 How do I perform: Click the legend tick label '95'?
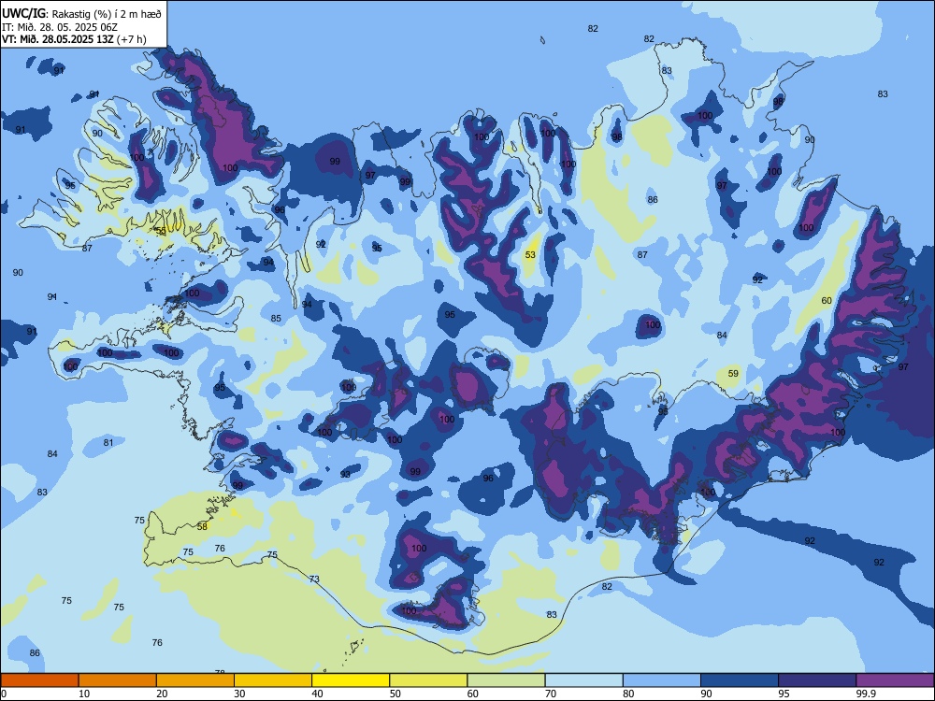[x=784, y=694]
